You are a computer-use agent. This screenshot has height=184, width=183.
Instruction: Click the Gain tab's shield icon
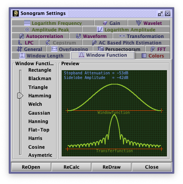coord(105,23)
